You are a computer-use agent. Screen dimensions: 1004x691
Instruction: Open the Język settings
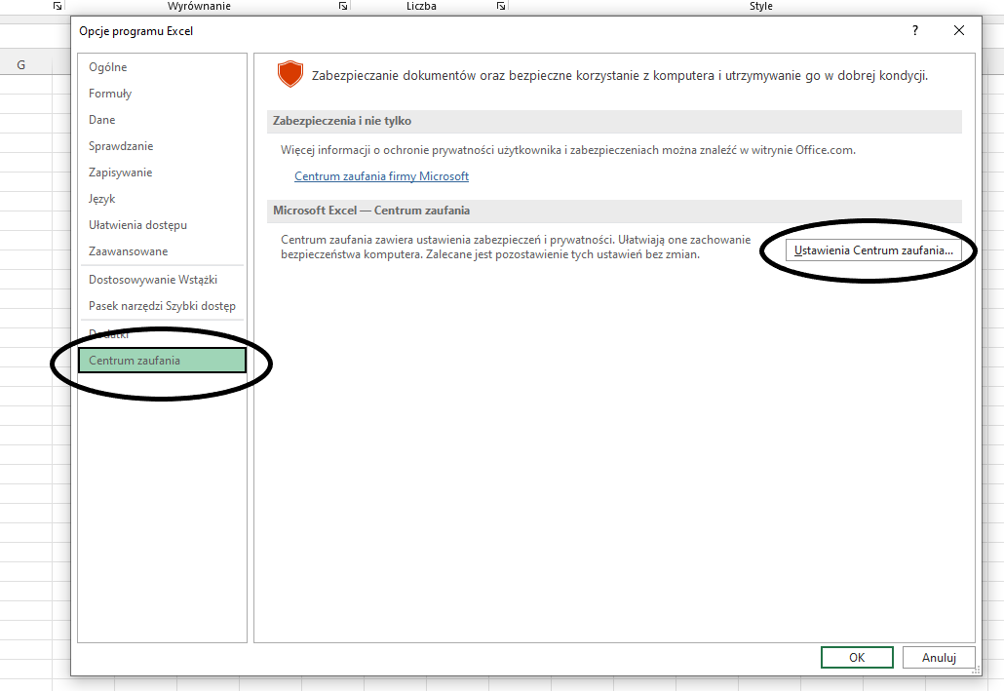pyautogui.click(x=101, y=199)
